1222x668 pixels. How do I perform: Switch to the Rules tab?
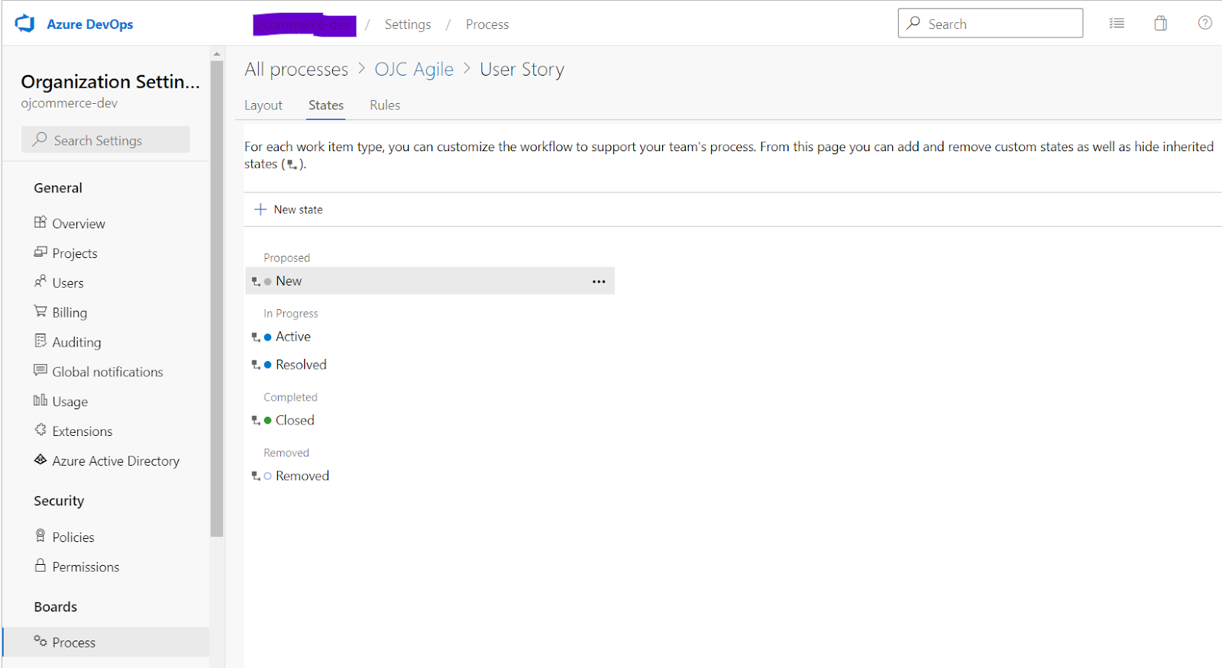[385, 105]
